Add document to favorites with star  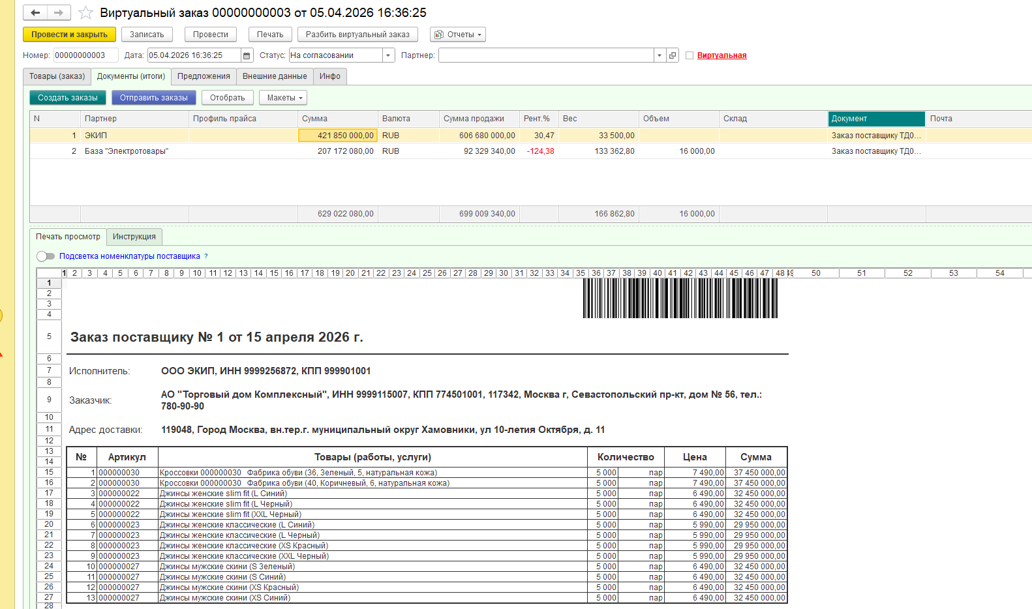pyautogui.click(x=85, y=13)
